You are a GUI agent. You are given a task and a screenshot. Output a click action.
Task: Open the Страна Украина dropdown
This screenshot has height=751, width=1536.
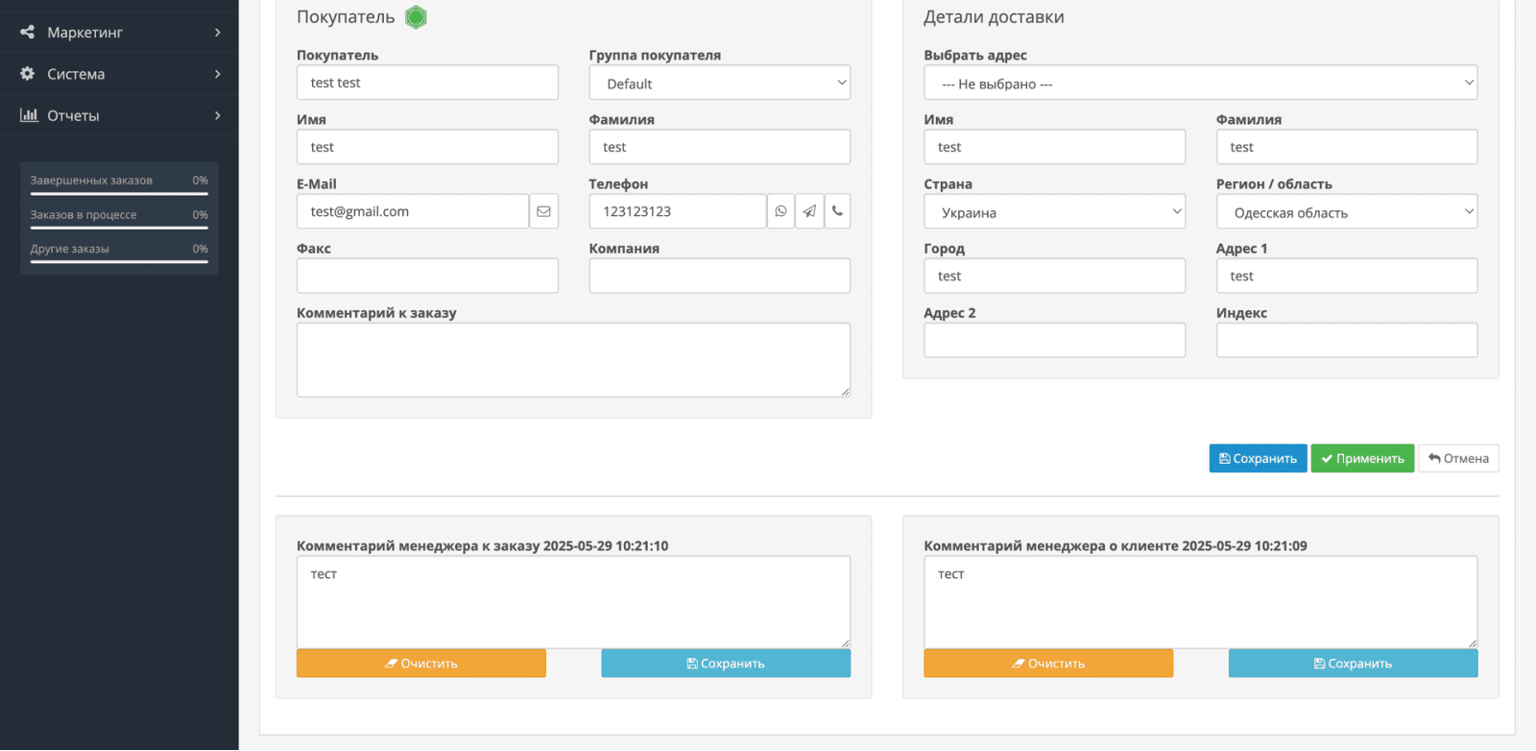1054,211
